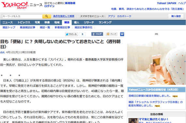Open the アプリ link
Screen dimensions: 186x123
tap(111, 16)
